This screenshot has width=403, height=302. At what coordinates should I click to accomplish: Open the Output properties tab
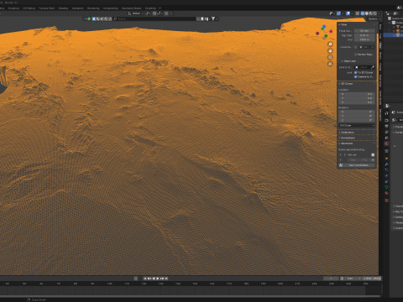coord(386,127)
